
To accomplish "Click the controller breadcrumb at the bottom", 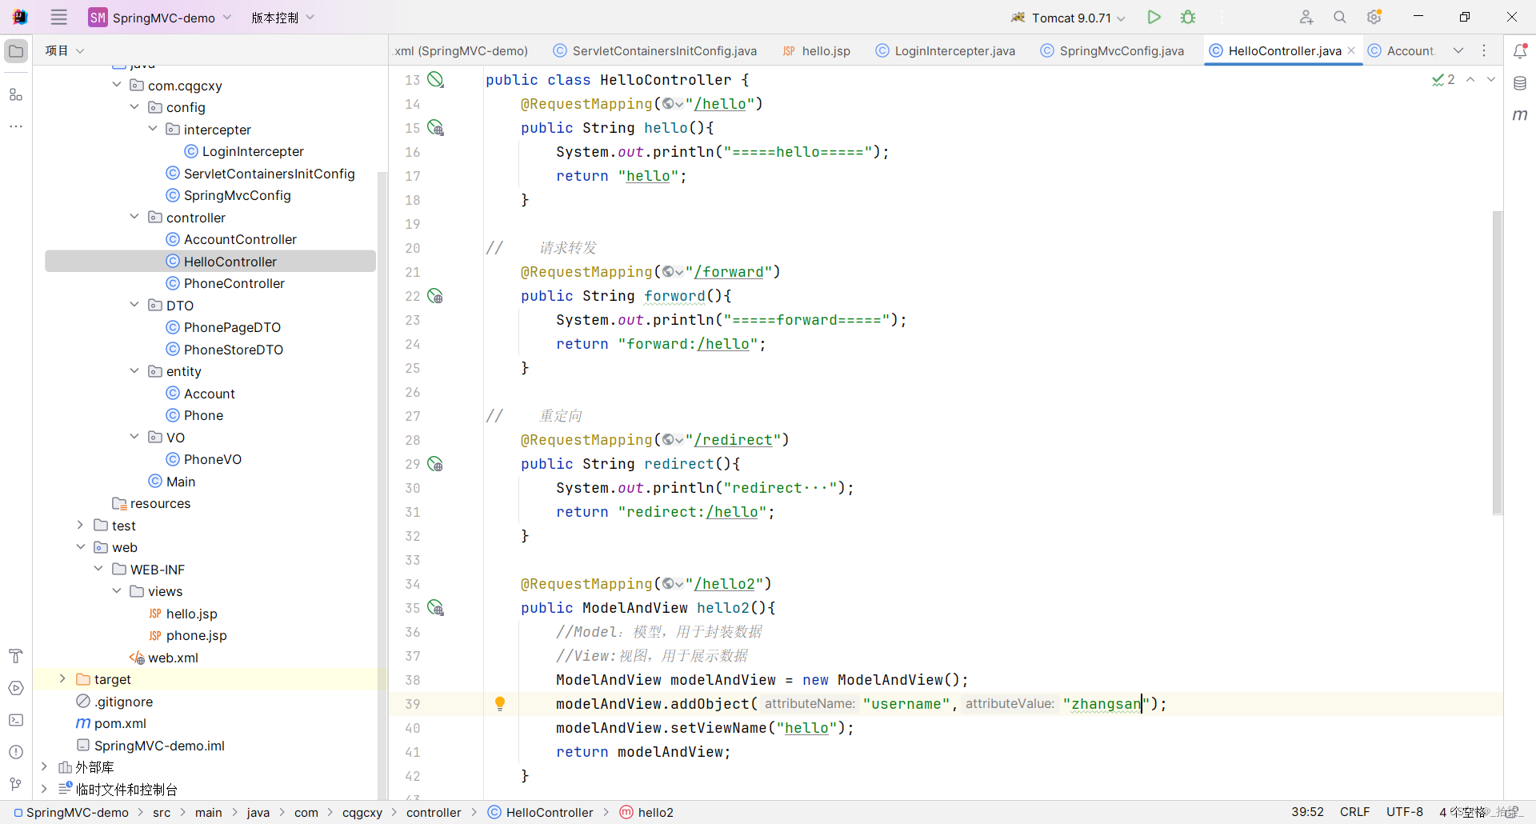I will click(x=434, y=812).
